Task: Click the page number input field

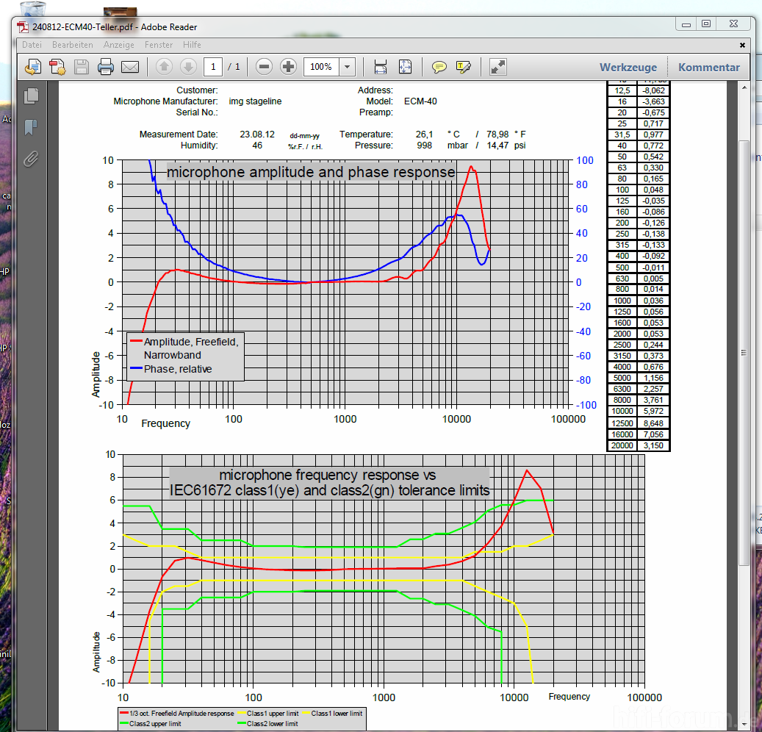Action: (x=213, y=67)
